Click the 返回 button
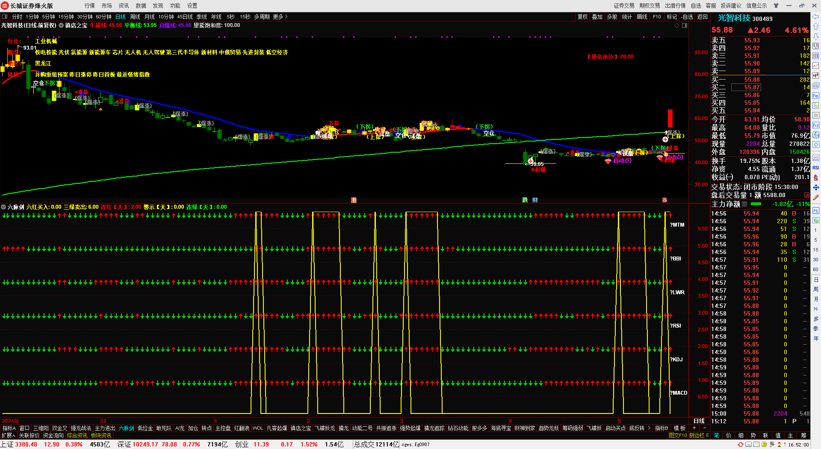Viewport: 821px width, 449px height. [703, 17]
